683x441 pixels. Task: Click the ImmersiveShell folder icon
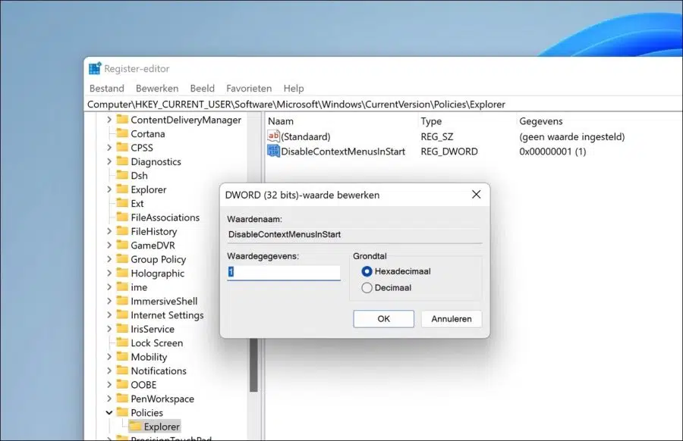pyautogui.click(x=122, y=301)
